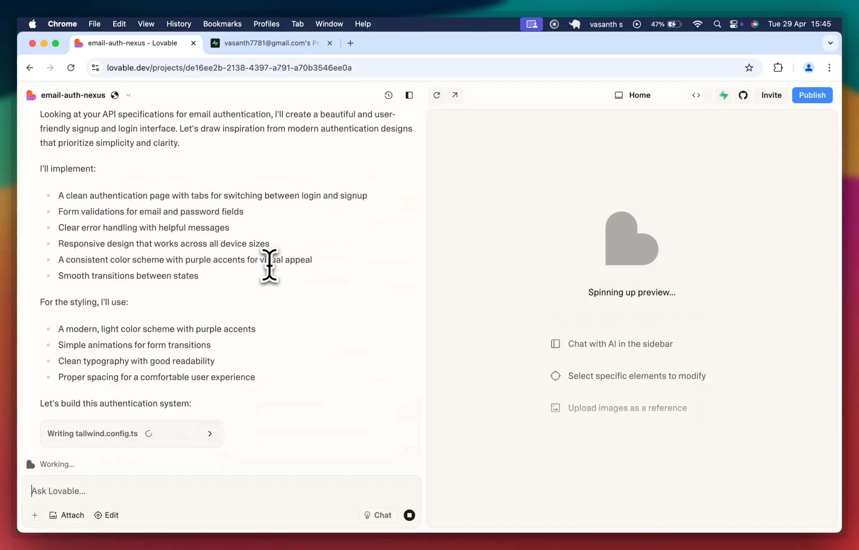Refresh the preview pane
The height and width of the screenshot is (550, 859).
pyautogui.click(x=437, y=95)
